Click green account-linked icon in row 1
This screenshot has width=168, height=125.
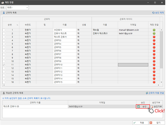[x=154, y=30]
